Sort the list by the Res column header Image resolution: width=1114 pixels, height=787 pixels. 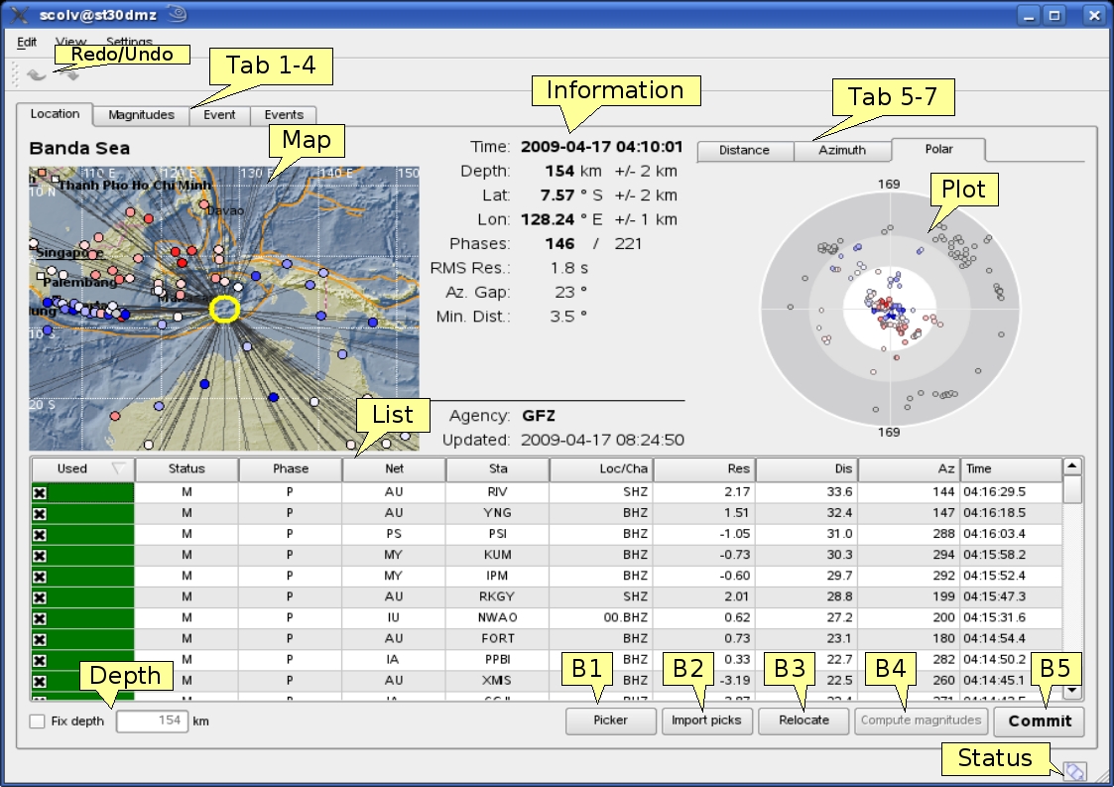pos(703,468)
